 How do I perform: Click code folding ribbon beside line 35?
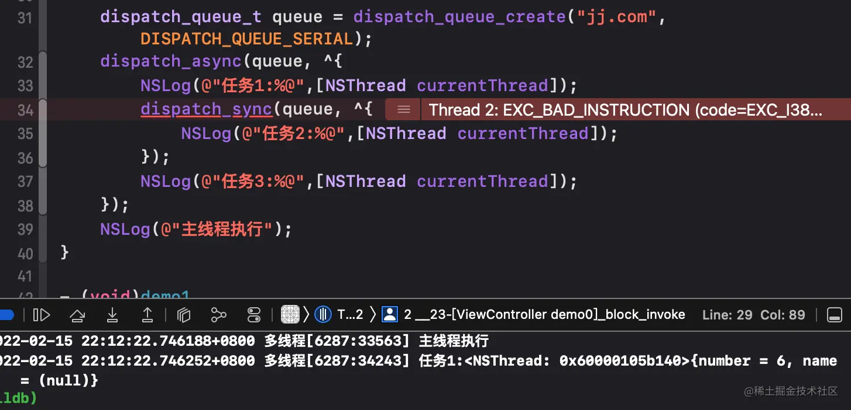click(x=43, y=134)
